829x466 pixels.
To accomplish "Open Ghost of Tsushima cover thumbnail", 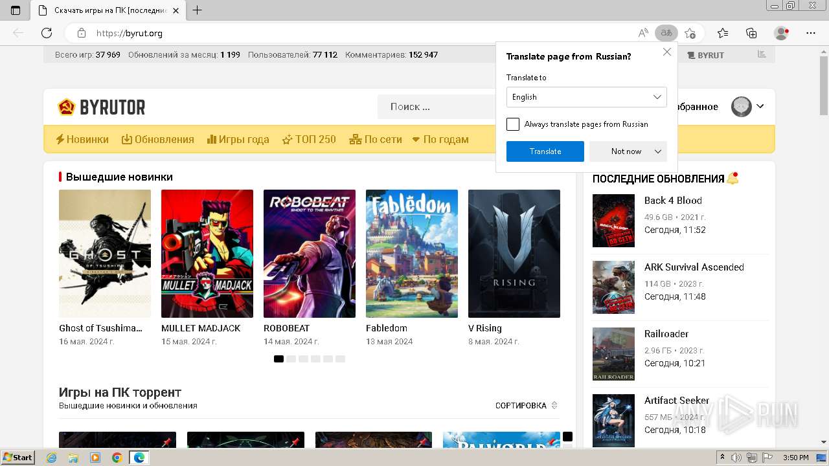I will [105, 254].
